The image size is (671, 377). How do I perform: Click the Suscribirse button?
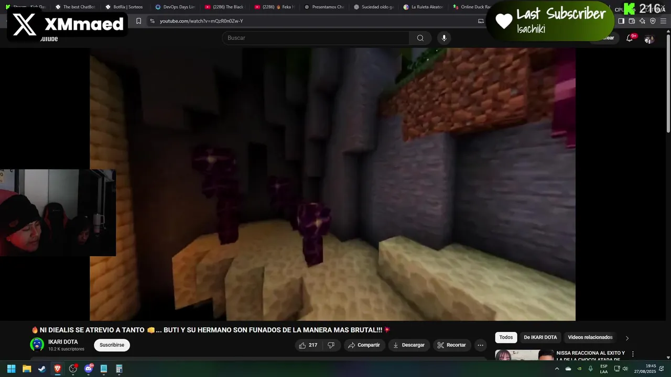[x=112, y=345]
